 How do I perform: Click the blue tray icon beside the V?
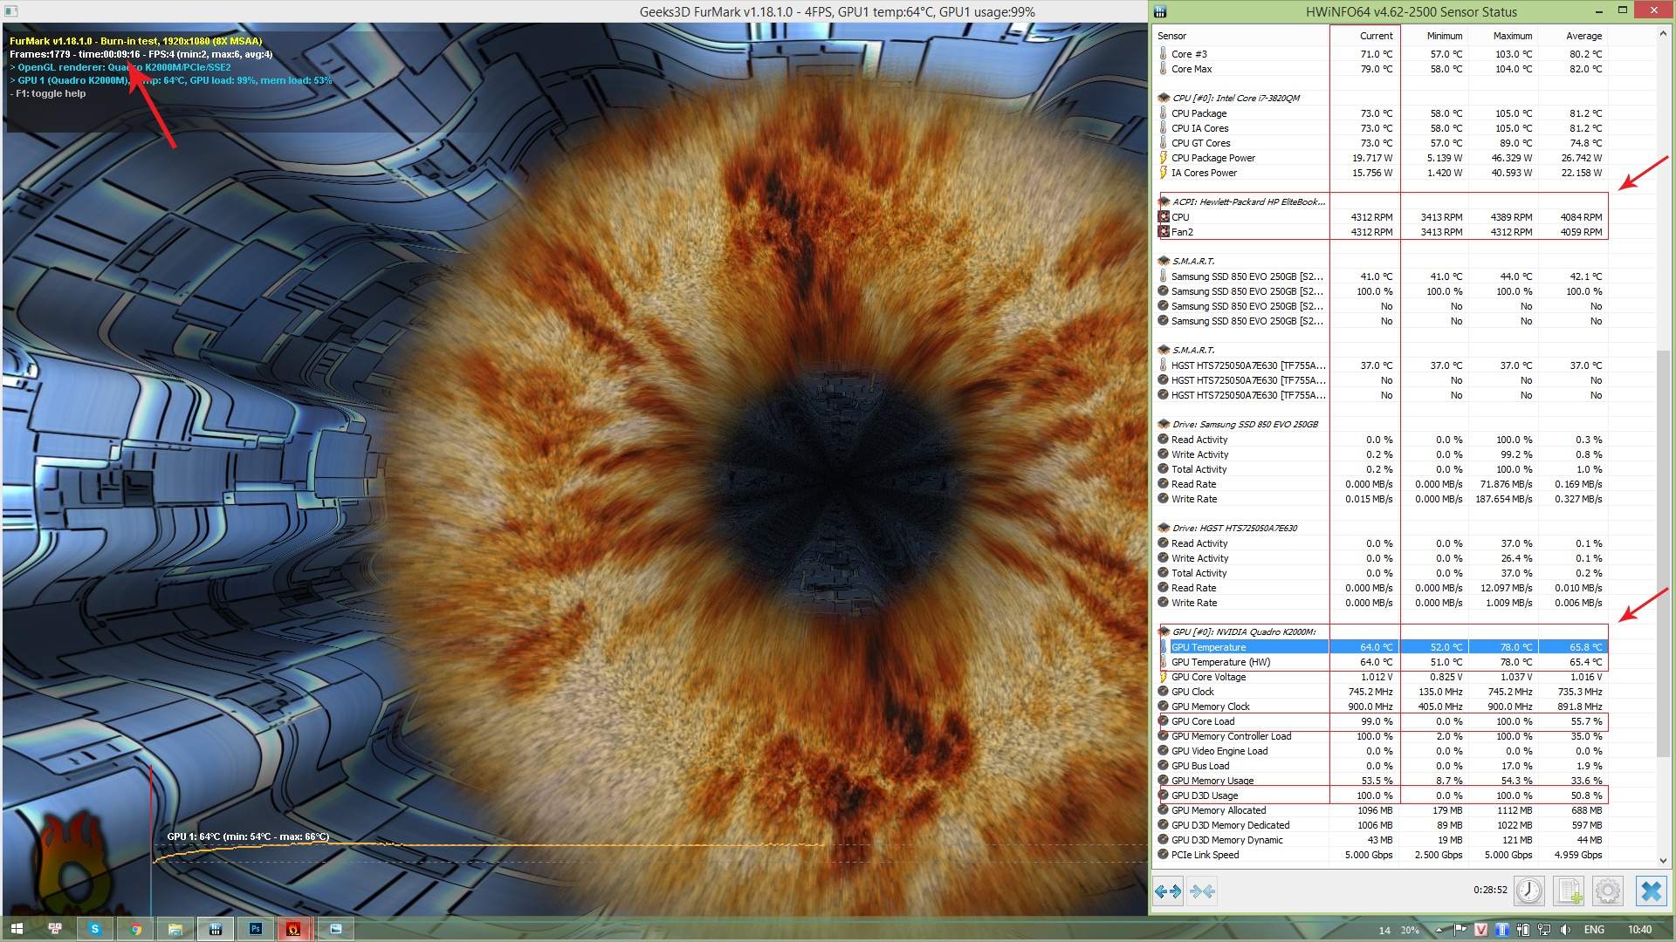[1502, 930]
